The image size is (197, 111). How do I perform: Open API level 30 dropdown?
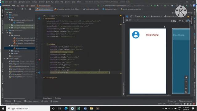[x=146, y=16]
